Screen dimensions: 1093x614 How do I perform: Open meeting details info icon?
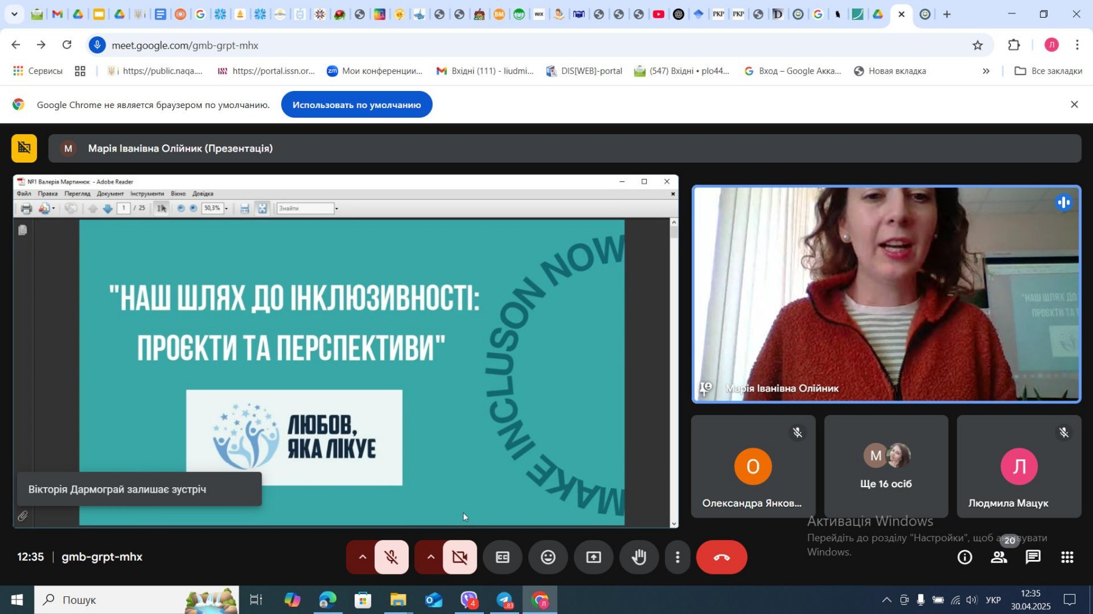tap(964, 557)
